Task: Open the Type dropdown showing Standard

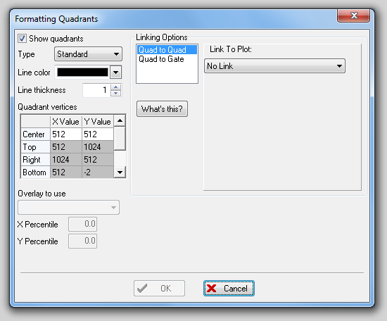Action: 88,53
